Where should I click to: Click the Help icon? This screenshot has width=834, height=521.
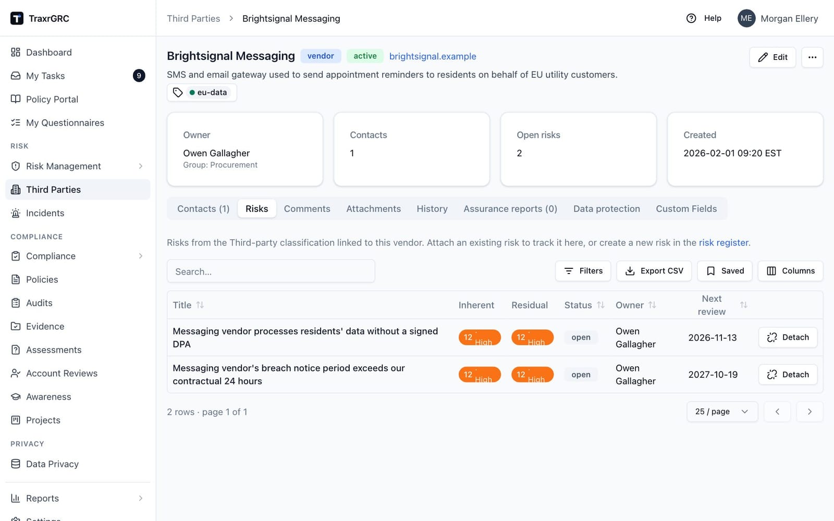691,18
